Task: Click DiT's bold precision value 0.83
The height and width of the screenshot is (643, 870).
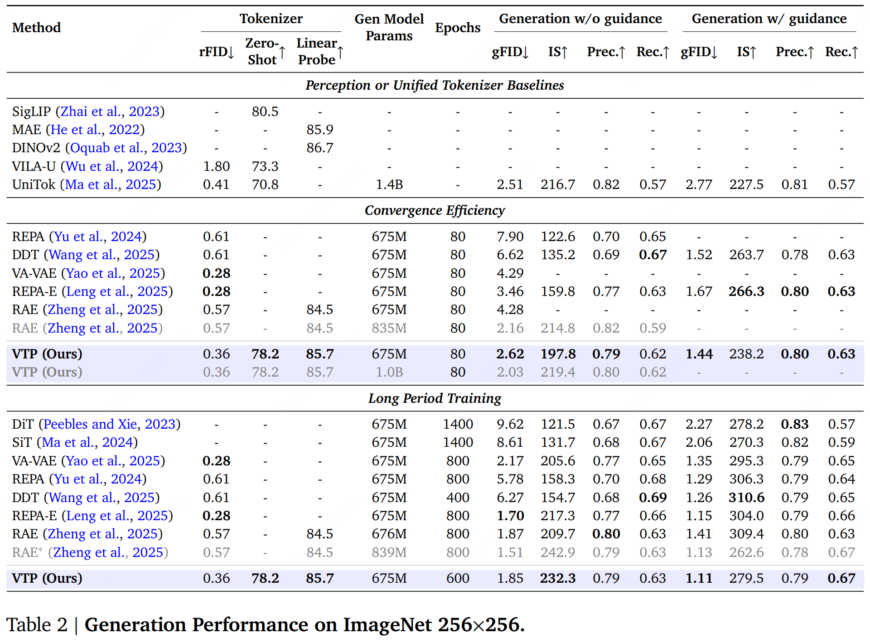Action: 795,424
